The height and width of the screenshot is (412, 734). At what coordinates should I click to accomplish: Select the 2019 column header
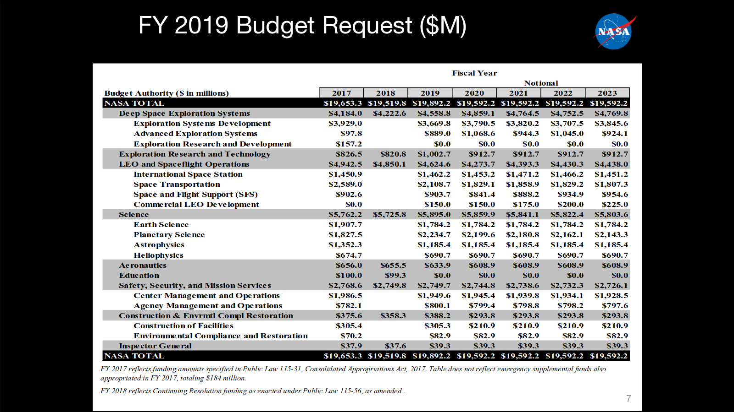click(430, 93)
